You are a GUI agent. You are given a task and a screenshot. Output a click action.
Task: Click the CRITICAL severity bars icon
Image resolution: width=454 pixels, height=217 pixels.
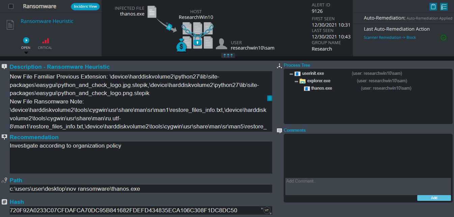(45, 41)
